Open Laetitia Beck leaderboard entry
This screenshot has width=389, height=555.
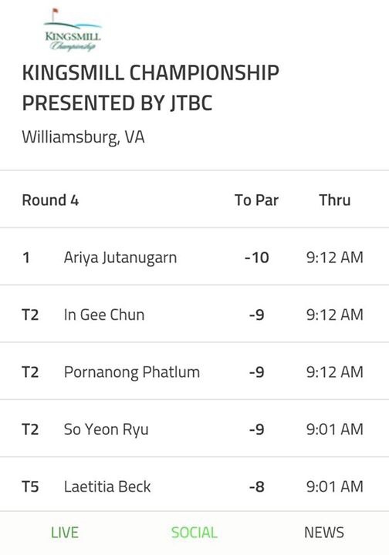coord(194,486)
